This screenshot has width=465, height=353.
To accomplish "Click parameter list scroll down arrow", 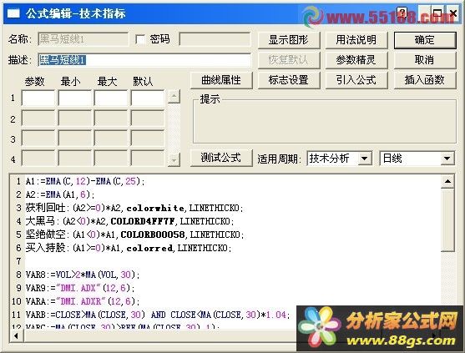I will (x=174, y=160).
